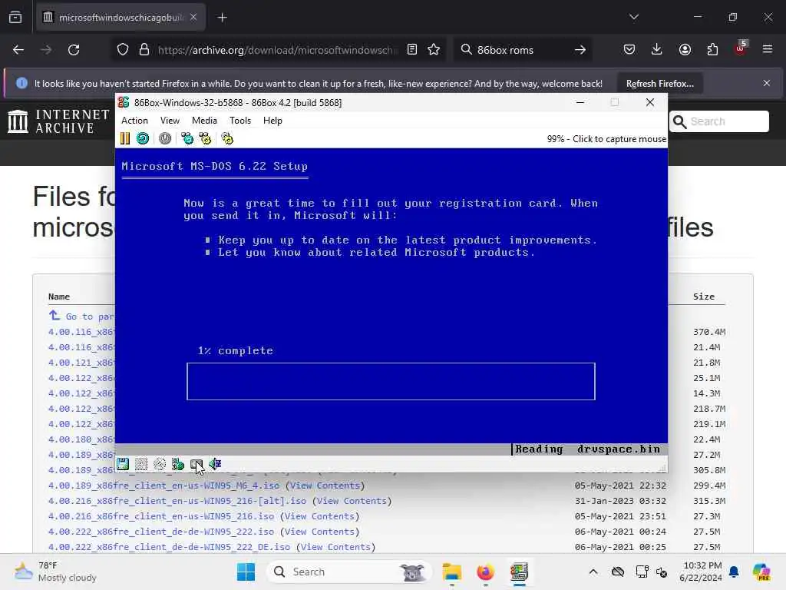The image size is (786, 590).
Task: Open the de-de WIN95_222_DE.iso link
Action: click(169, 547)
